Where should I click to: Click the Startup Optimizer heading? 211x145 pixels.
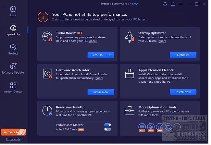click(x=152, y=33)
